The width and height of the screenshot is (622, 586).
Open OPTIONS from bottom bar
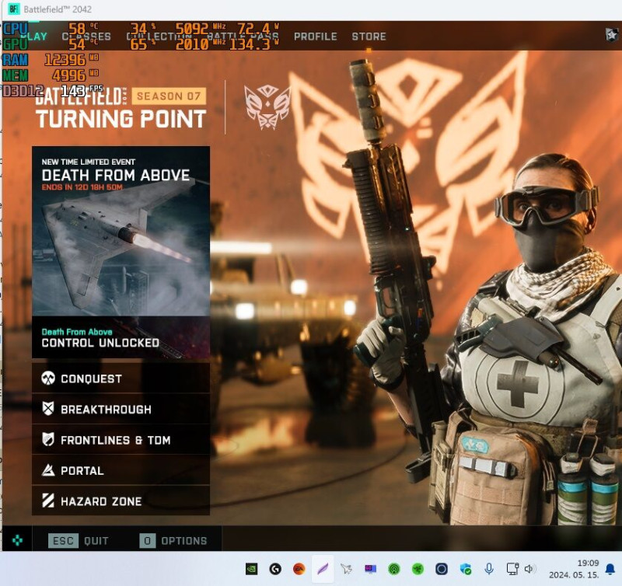[x=173, y=541]
